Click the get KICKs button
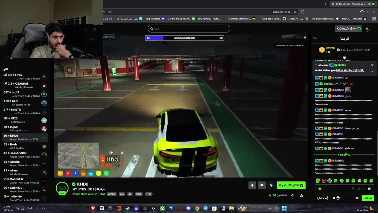Image resolution: width=378 pixels, height=213 pixels. pyautogui.click(x=349, y=28)
